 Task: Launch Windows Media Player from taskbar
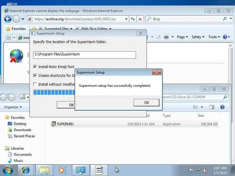coord(62,170)
